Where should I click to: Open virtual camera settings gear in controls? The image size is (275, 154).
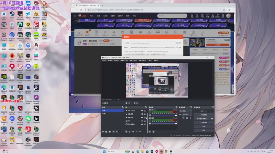(x=212, y=119)
